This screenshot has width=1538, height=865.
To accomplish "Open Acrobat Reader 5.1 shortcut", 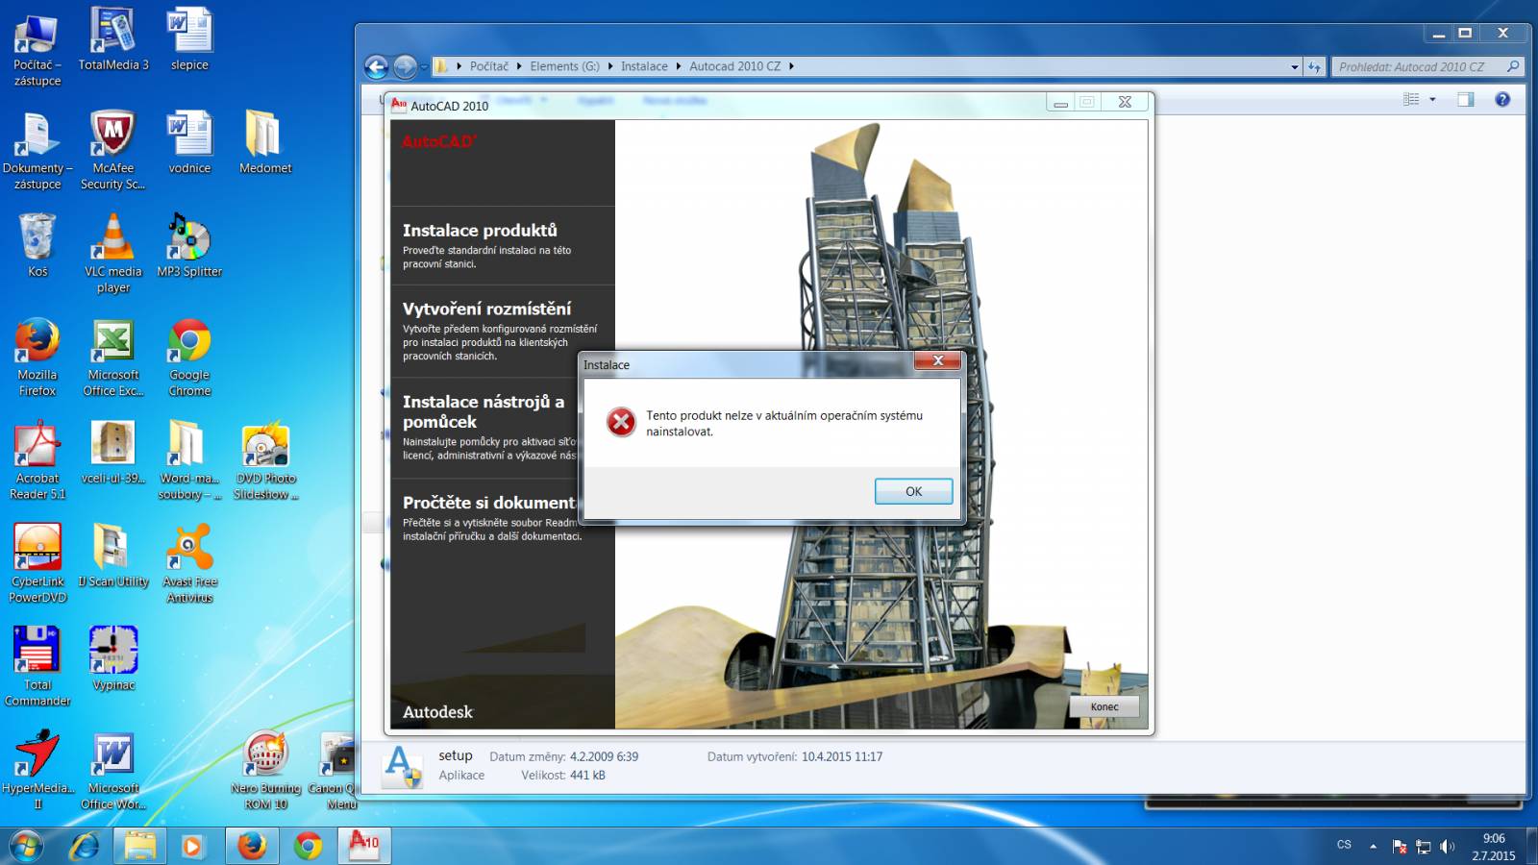I will pyautogui.click(x=37, y=460).
